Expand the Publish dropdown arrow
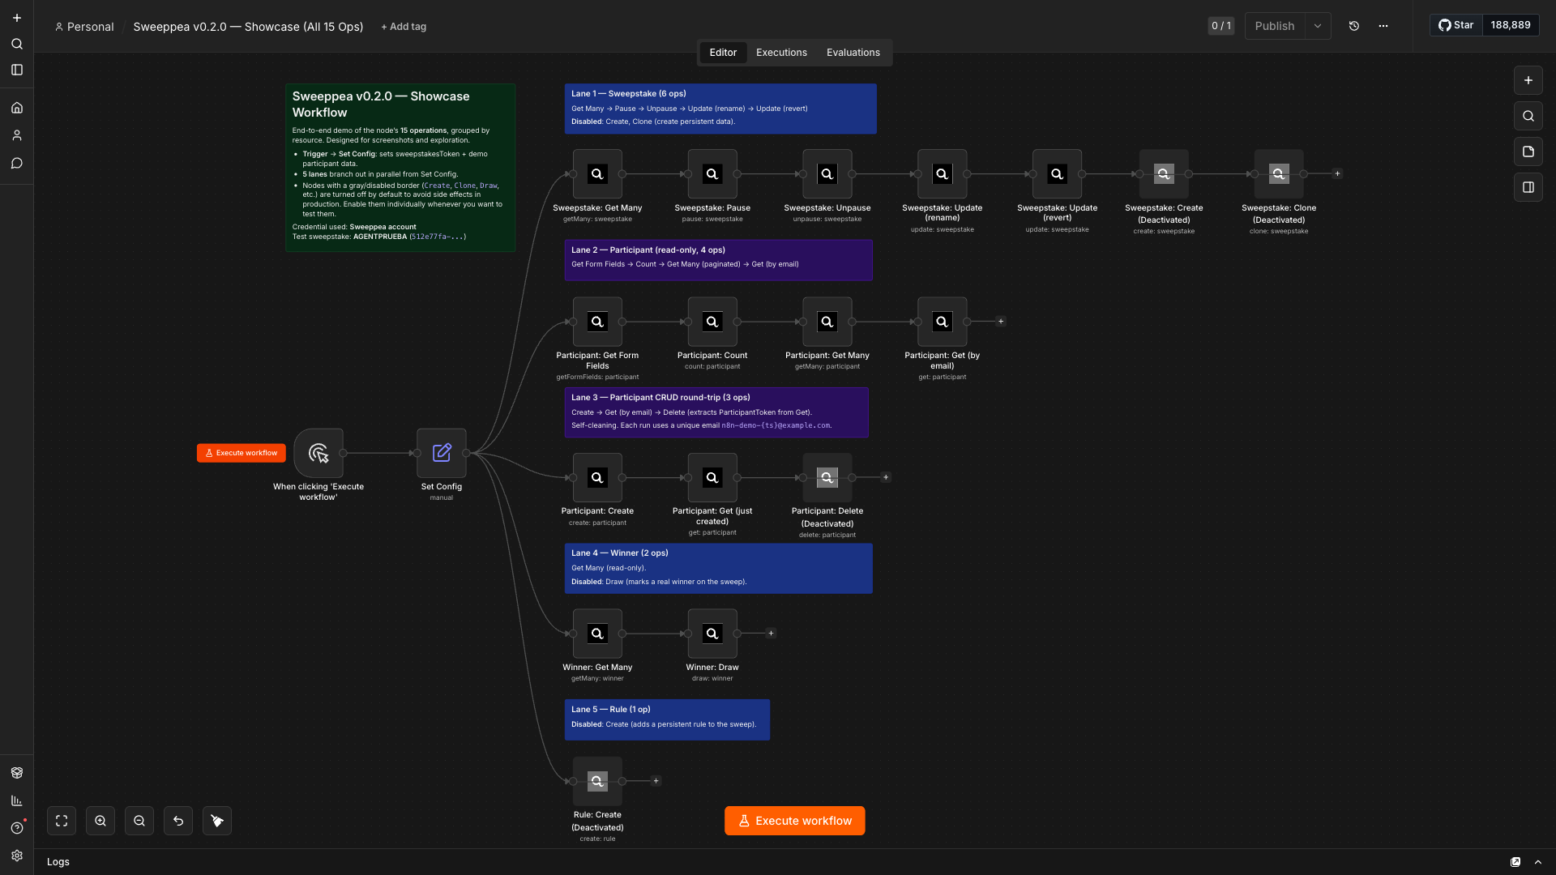1556x875 pixels. point(1318,26)
